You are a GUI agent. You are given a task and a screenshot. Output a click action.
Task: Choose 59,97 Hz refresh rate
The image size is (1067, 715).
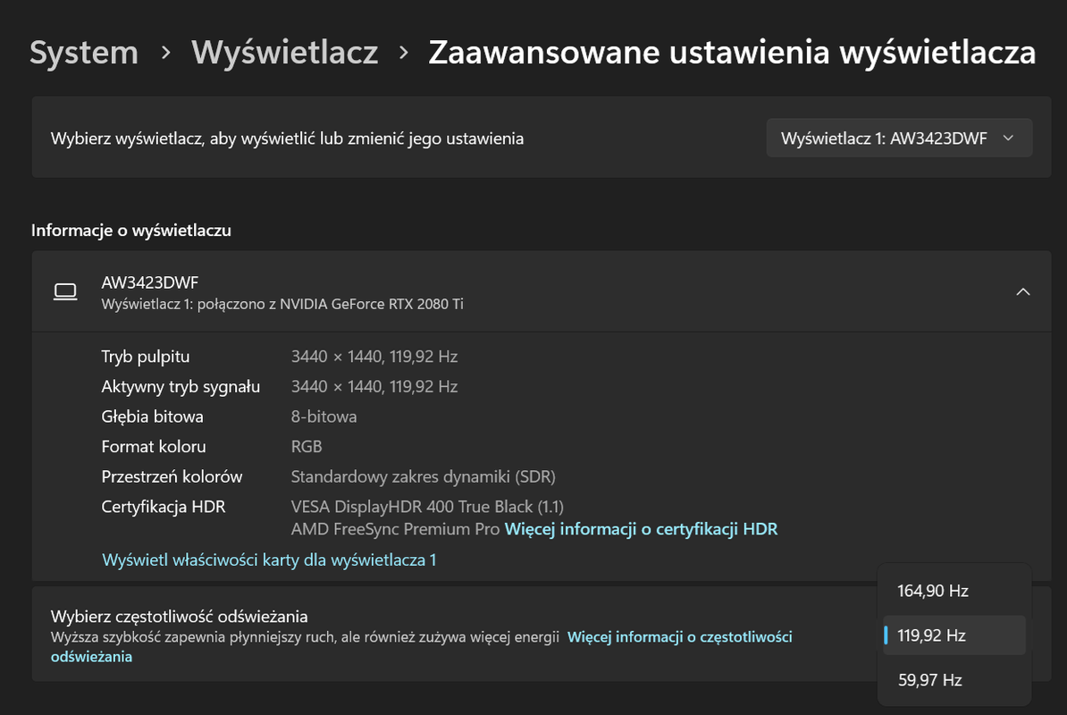pyautogui.click(x=954, y=679)
